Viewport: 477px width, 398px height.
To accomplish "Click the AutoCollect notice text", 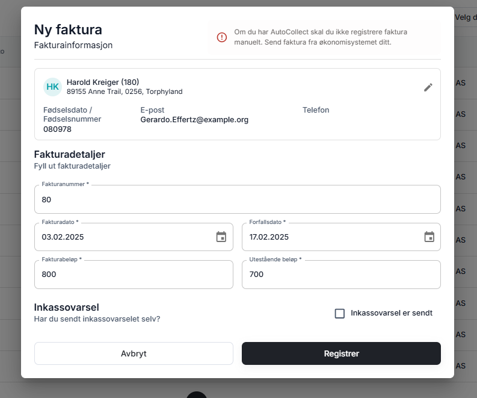I will 321,37.
